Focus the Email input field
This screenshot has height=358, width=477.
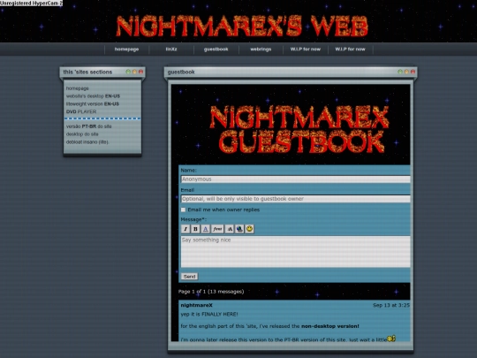tap(295, 199)
